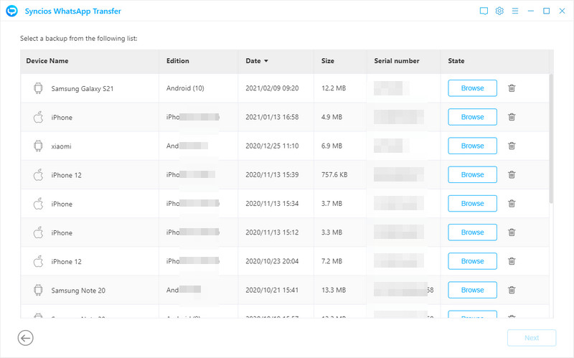Go back using the circled arrow button
The image size is (574, 358).
(x=26, y=338)
